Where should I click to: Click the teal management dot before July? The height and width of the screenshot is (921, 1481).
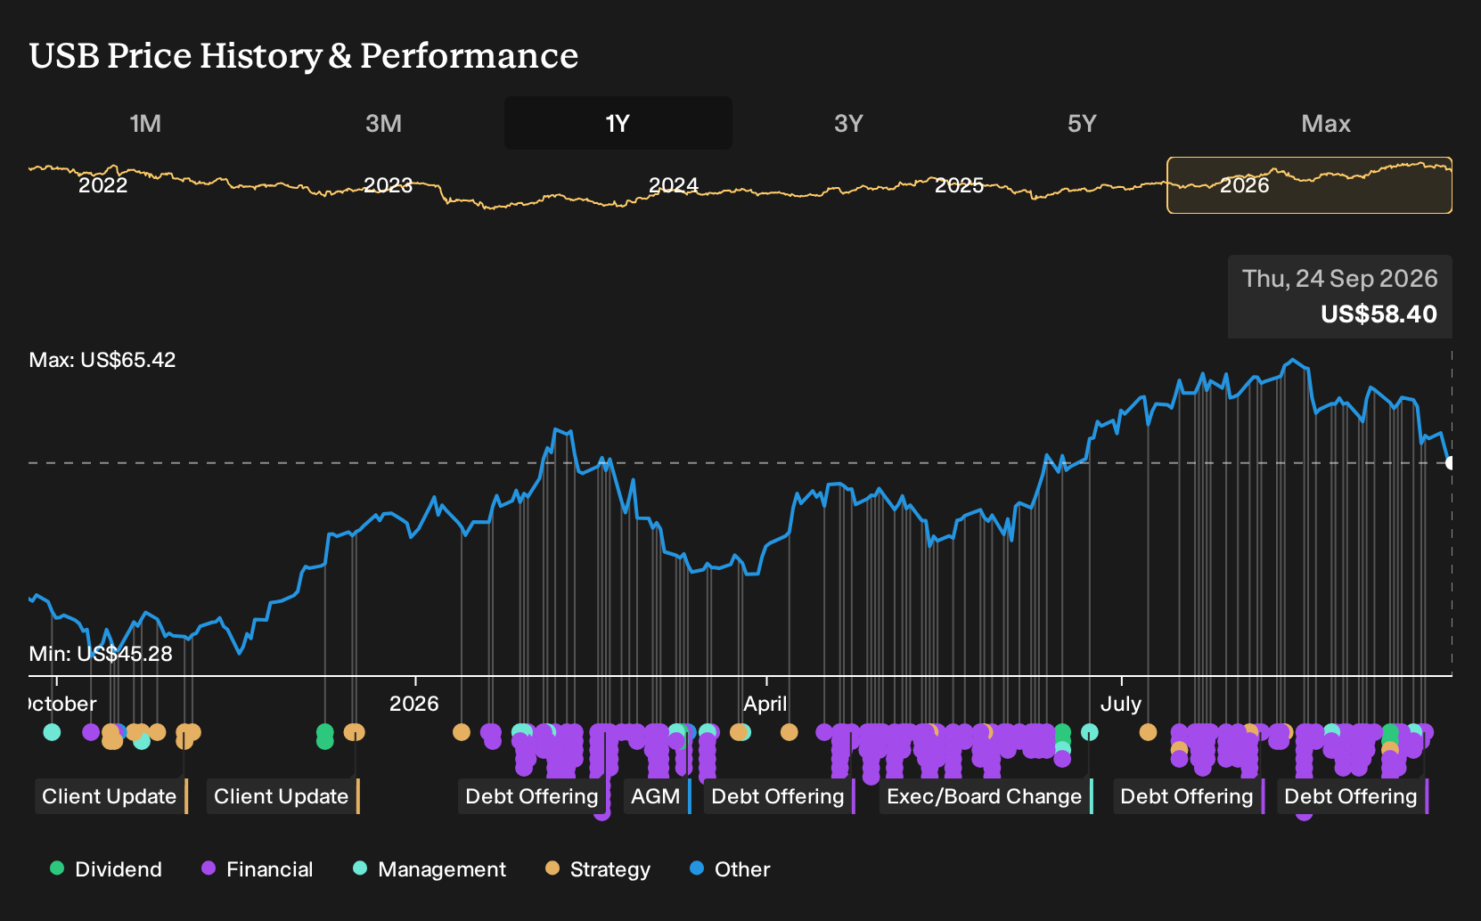click(x=1089, y=732)
